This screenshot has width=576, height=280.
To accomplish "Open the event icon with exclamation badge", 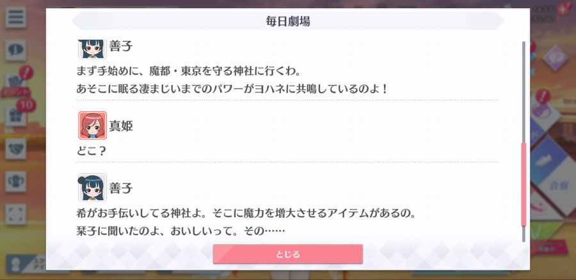I will tap(16, 84).
